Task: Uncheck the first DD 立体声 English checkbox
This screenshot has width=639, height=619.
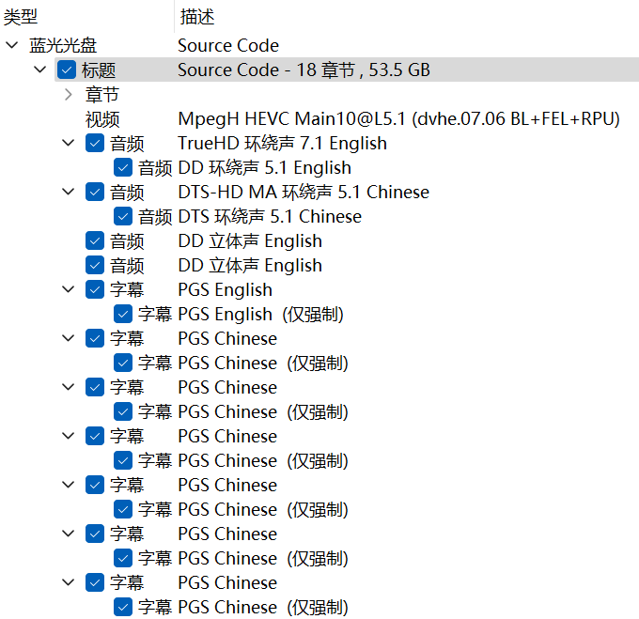Action: (x=95, y=240)
